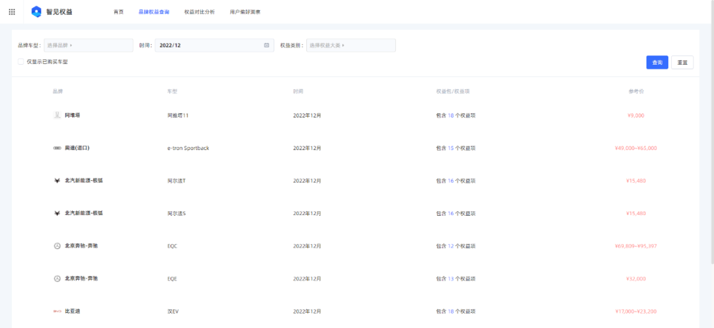Click the 18 count link for 汉EV

click(451, 312)
